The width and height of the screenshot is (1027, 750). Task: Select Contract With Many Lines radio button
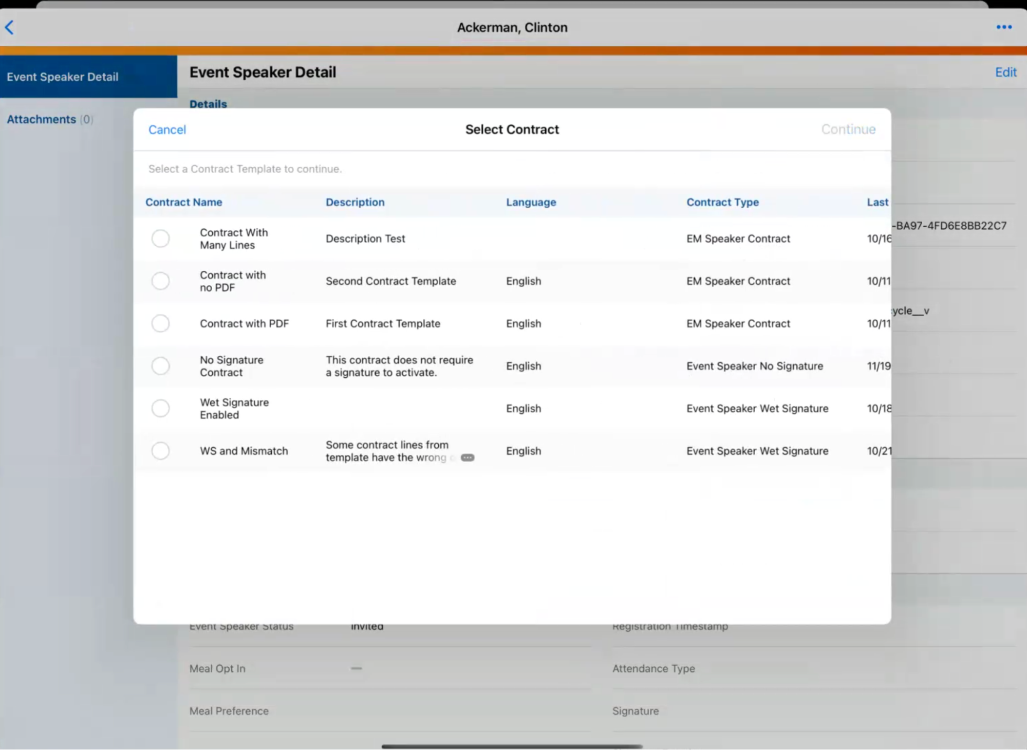160,239
